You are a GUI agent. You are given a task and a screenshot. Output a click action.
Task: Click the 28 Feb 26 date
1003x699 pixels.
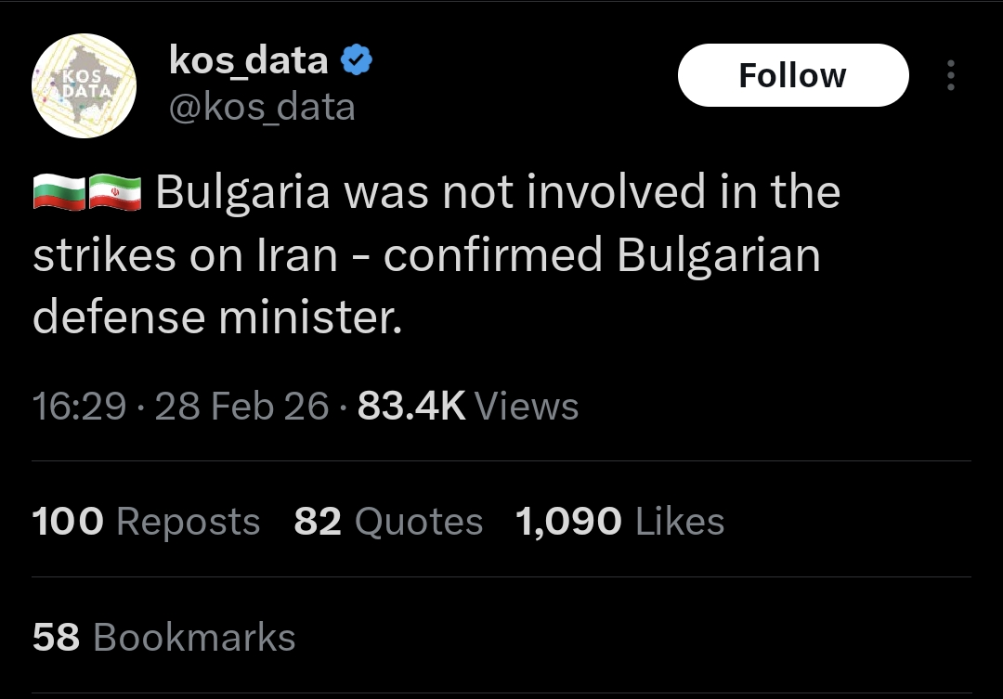click(x=241, y=406)
